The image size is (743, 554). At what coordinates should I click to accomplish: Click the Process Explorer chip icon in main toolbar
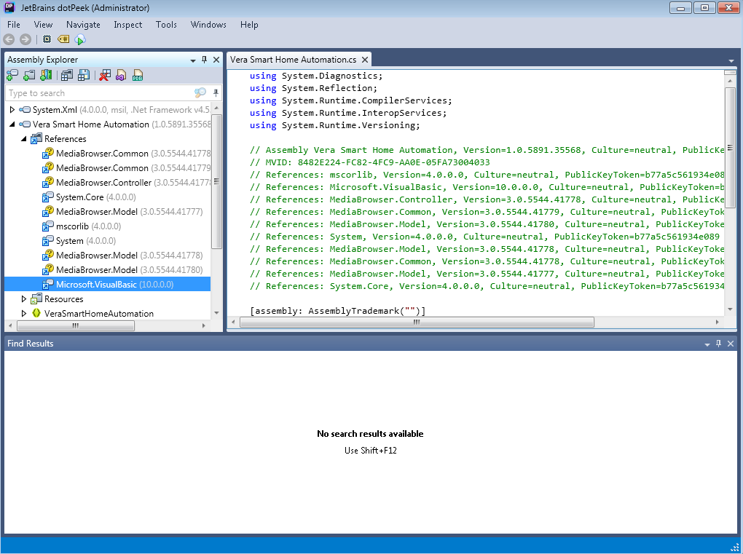[x=47, y=39]
